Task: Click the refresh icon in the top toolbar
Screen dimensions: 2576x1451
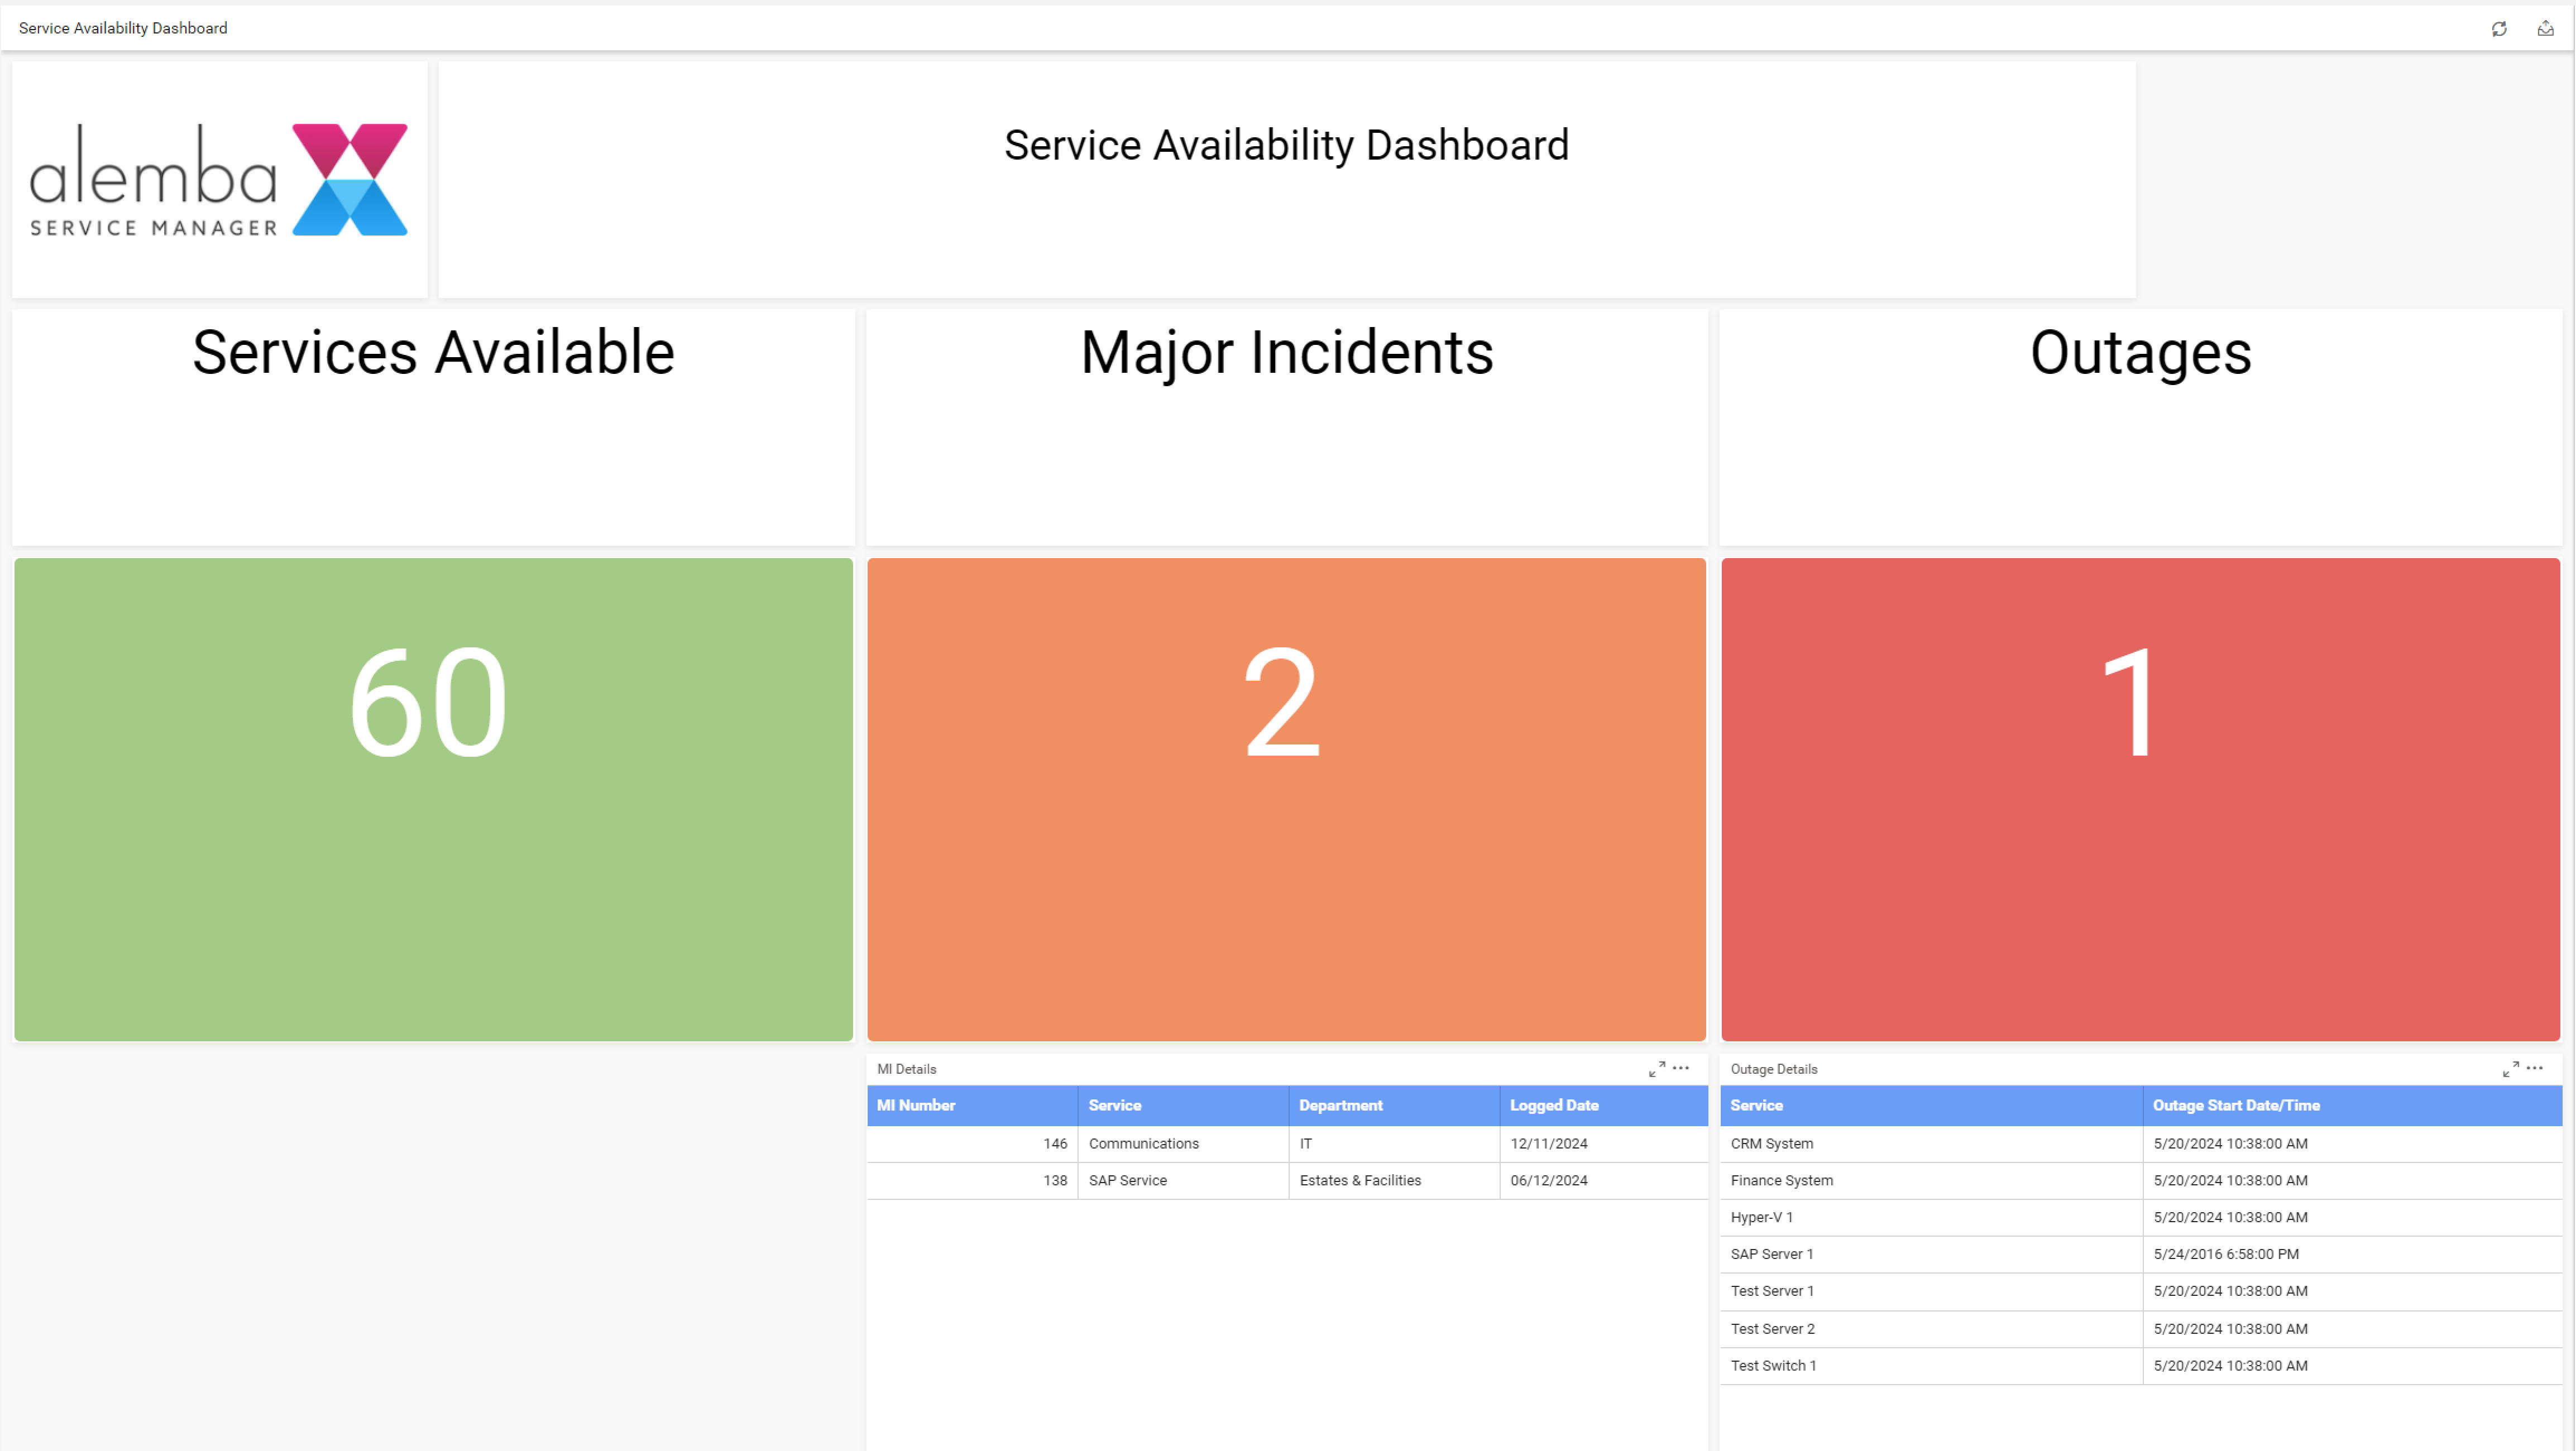Action: pos(2500,27)
